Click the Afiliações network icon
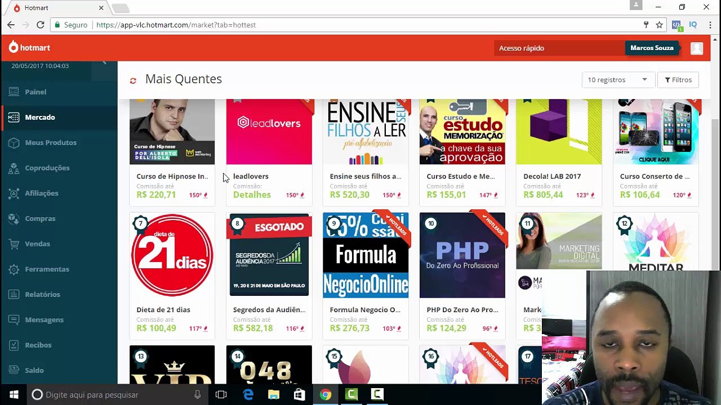This screenshot has width=721, height=405. click(14, 193)
